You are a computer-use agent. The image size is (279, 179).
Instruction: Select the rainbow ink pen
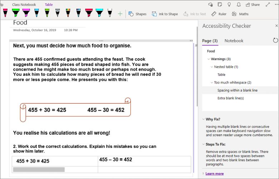click(x=68, y=13)
